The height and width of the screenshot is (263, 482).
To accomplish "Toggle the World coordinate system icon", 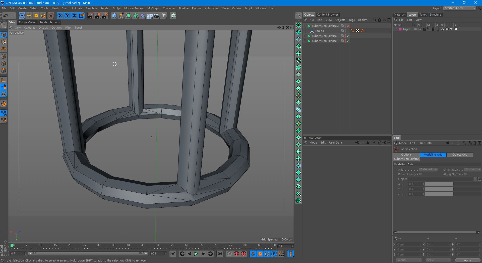I will click(81, 16).
